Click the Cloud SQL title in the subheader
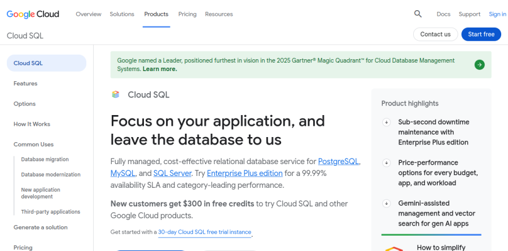This screenshot has width=508, height=251. (25, 36)
